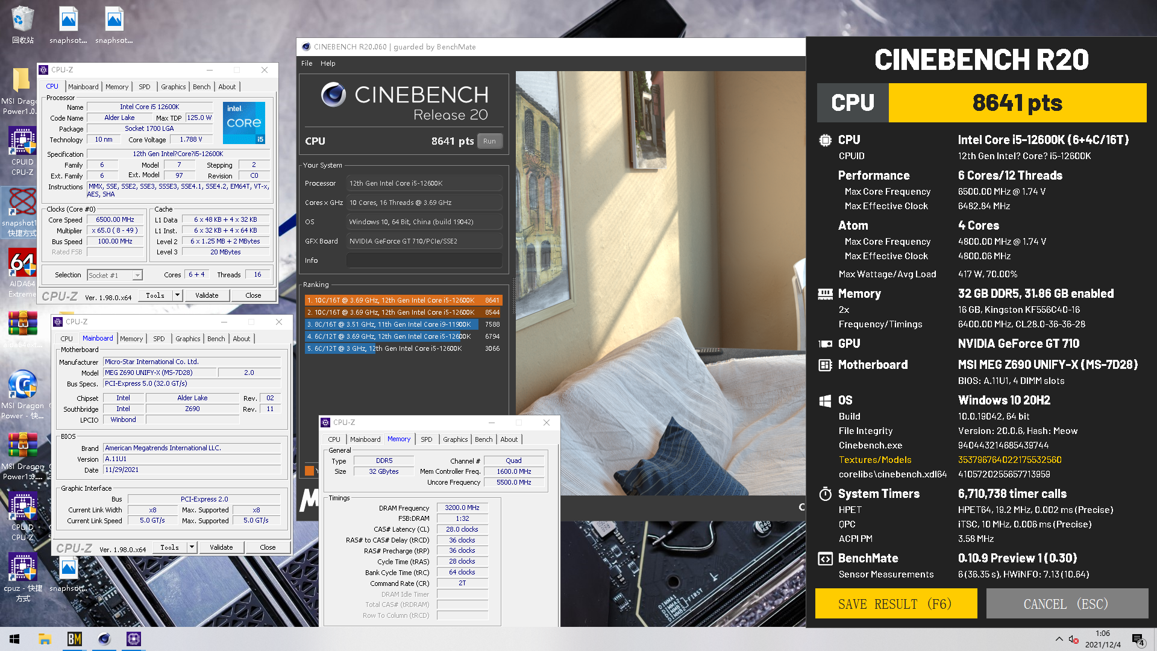Screen dimensions: 1157x651
Task: Switch to Memory tab in top CPU-Z window
Action: pos(117,87)
